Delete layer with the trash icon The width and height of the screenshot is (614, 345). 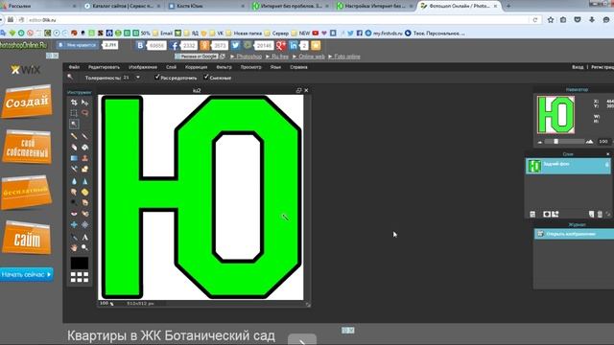coord(600,214)
